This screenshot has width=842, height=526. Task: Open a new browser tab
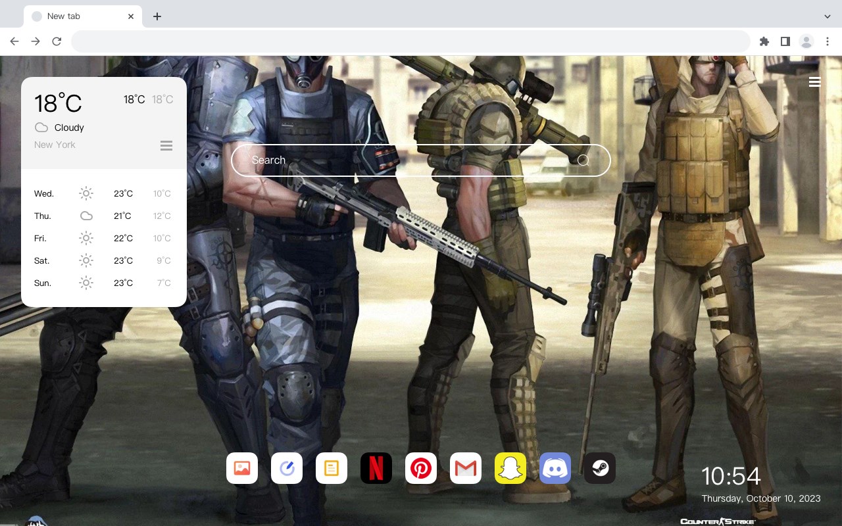click(157, 16)
